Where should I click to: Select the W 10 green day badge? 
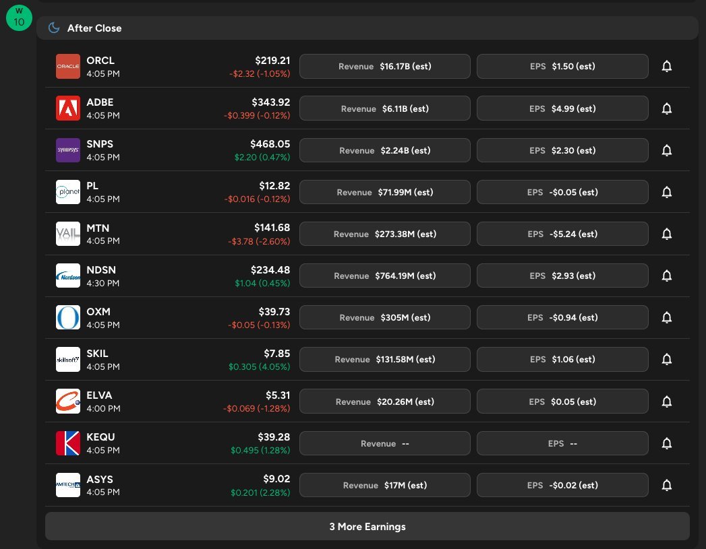[19, 18]
